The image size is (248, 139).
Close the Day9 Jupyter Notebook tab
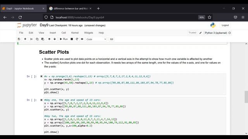pyautogui.click(x=43, y=8)
